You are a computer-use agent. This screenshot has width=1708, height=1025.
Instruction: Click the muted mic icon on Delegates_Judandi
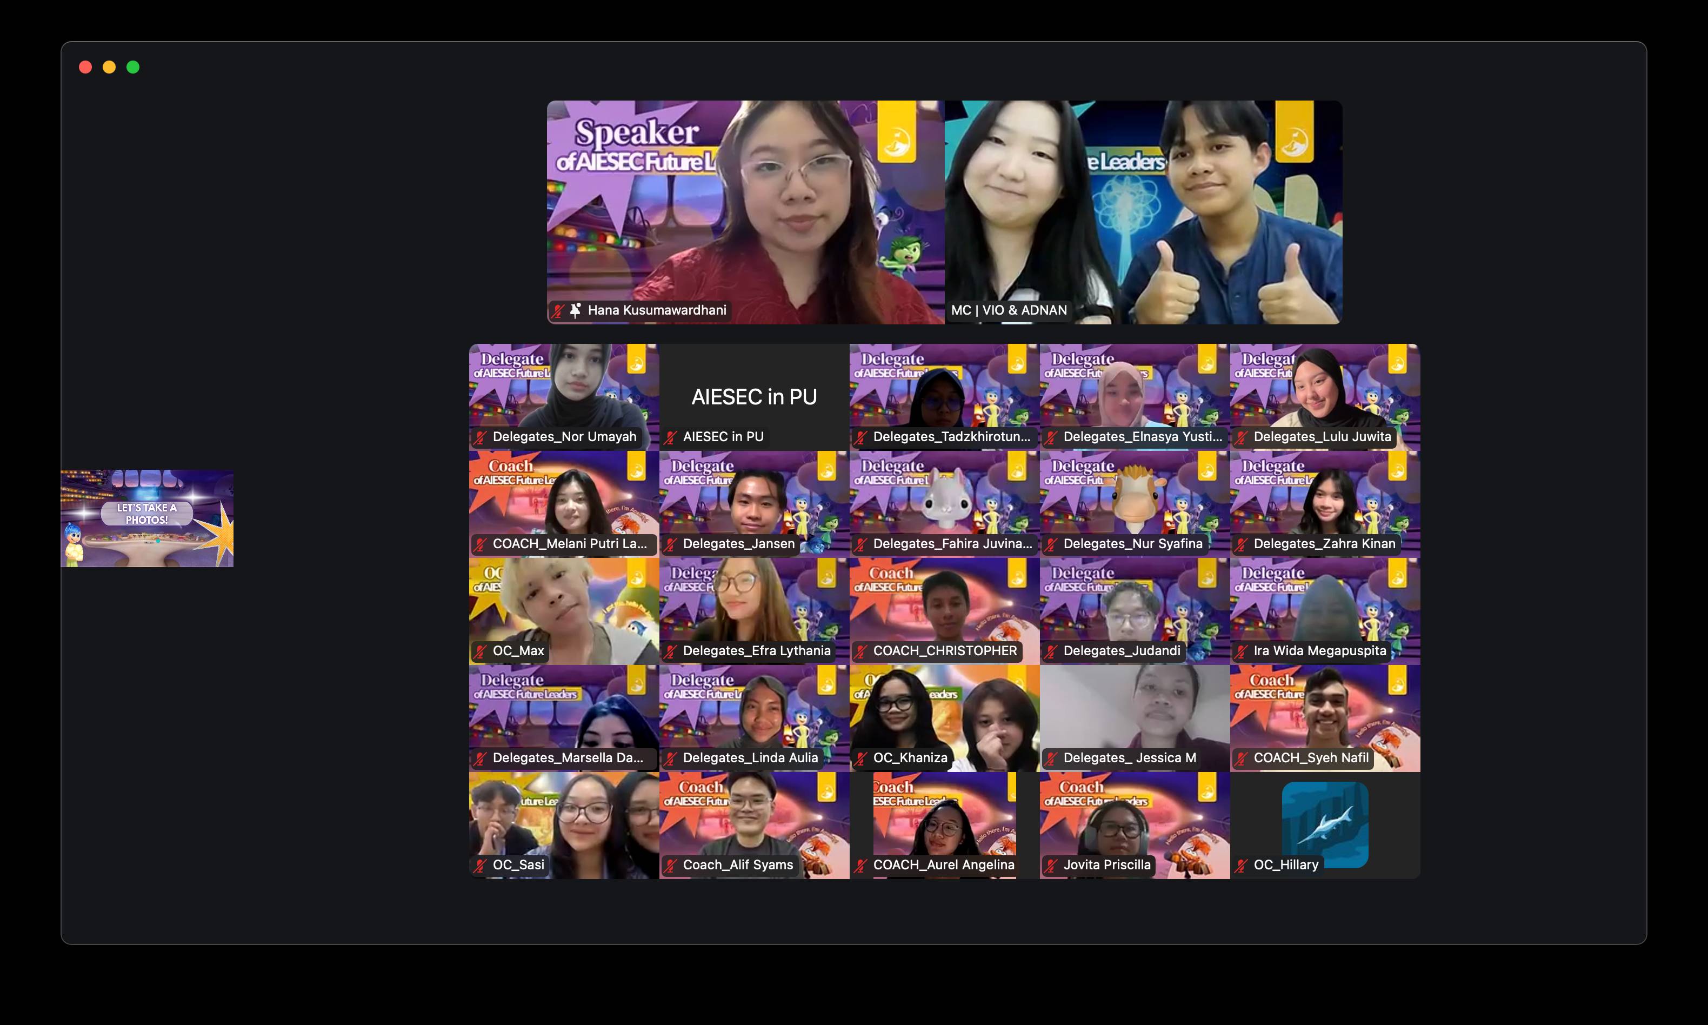[1051, 651]
